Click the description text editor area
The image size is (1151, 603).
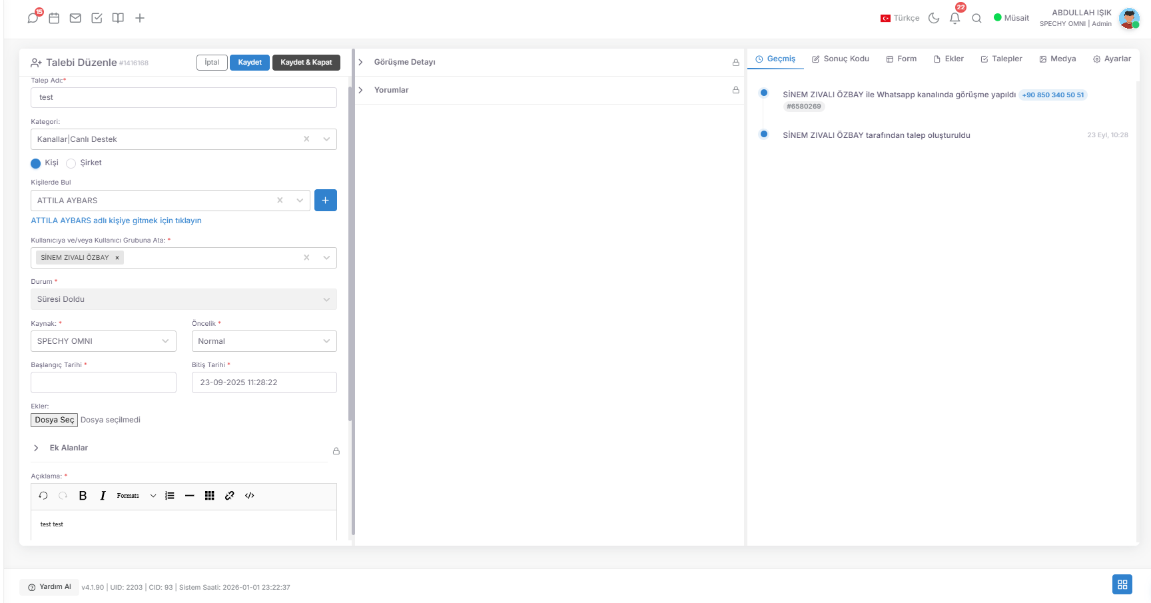(184, 525)
